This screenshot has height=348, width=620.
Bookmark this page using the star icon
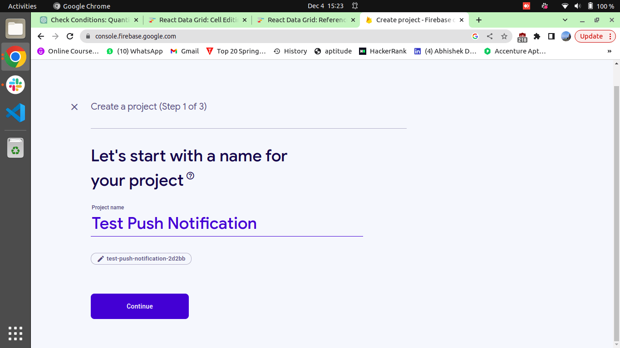coord(504,36)
